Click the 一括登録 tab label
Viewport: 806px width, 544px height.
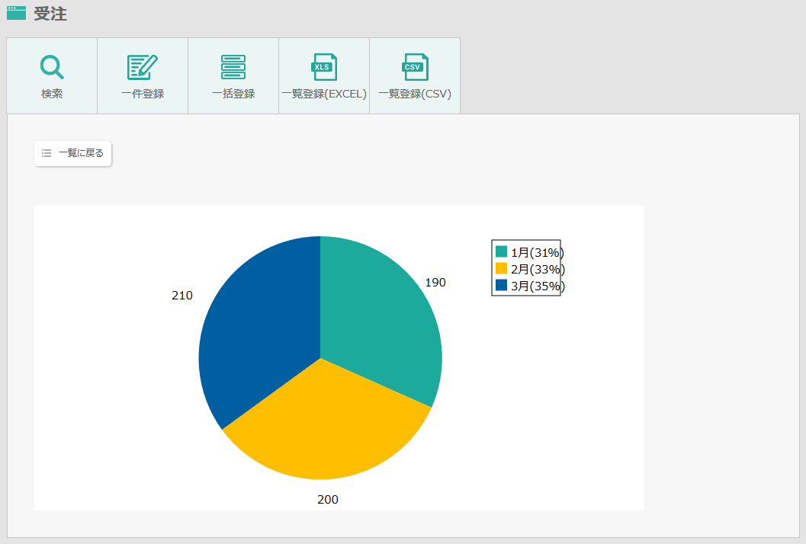[233, 94]
